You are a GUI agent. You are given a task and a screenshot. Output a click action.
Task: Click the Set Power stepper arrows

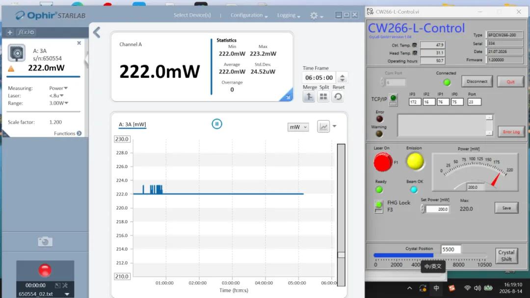(423, 209)
